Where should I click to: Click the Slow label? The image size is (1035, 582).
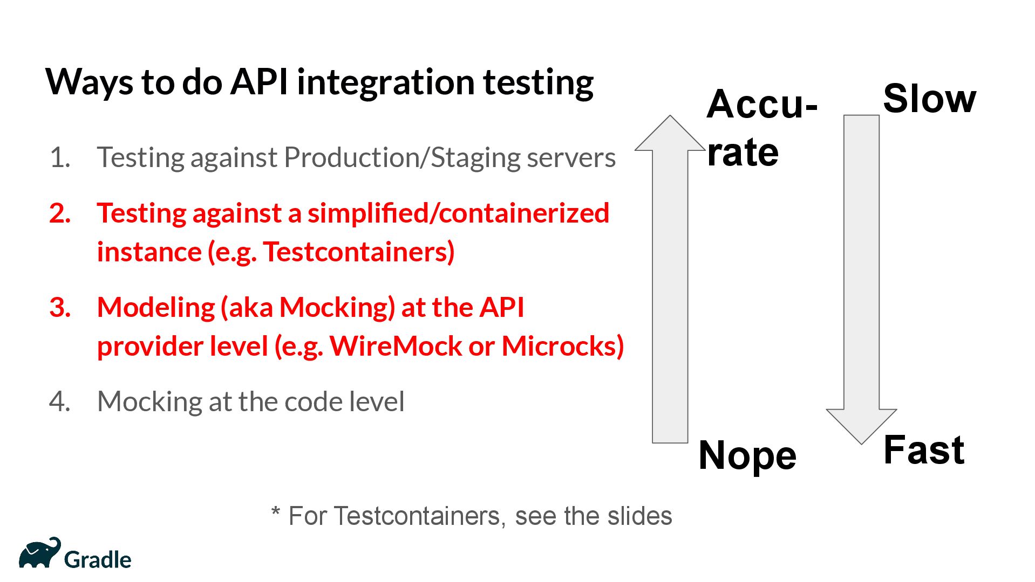[x=929, y=99]
